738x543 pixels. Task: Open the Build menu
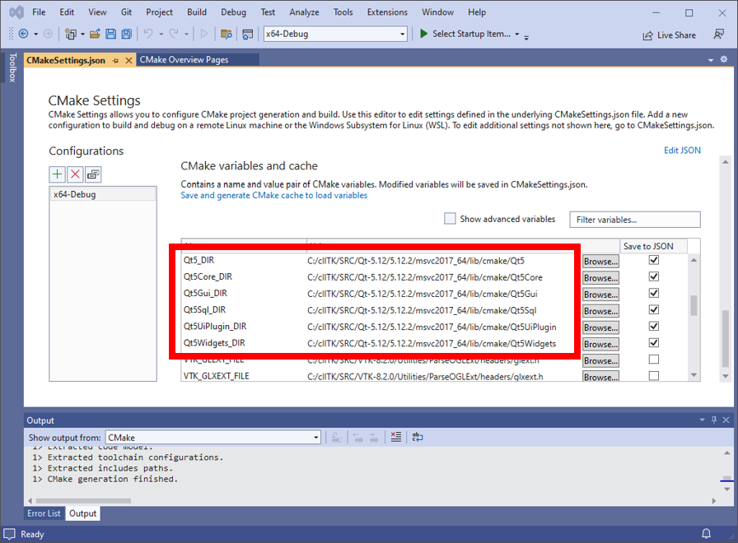click(x=197, y=12)
